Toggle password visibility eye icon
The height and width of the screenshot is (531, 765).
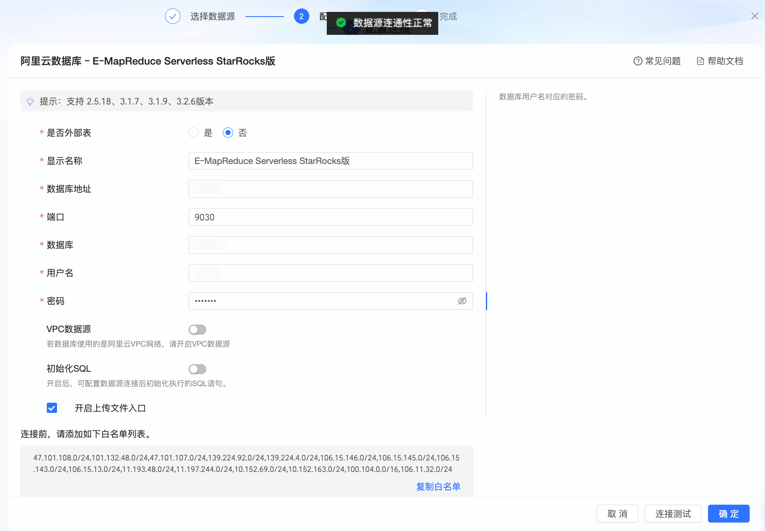[x=462, y=301]
